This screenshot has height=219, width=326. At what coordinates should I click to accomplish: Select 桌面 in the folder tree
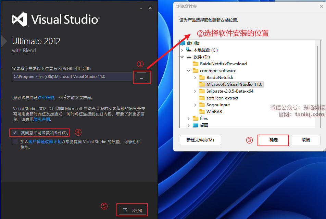click(204, 125)
